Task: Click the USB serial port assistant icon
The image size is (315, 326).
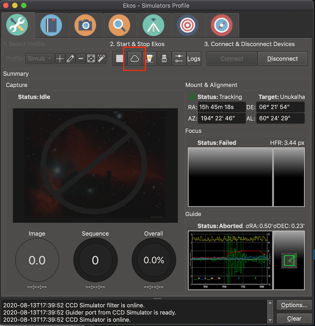Action: (164, 58)
